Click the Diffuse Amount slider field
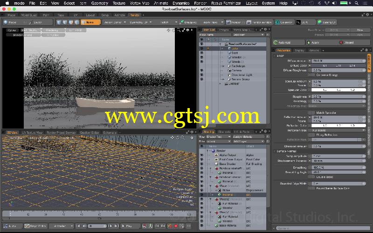 coord(338,61)
